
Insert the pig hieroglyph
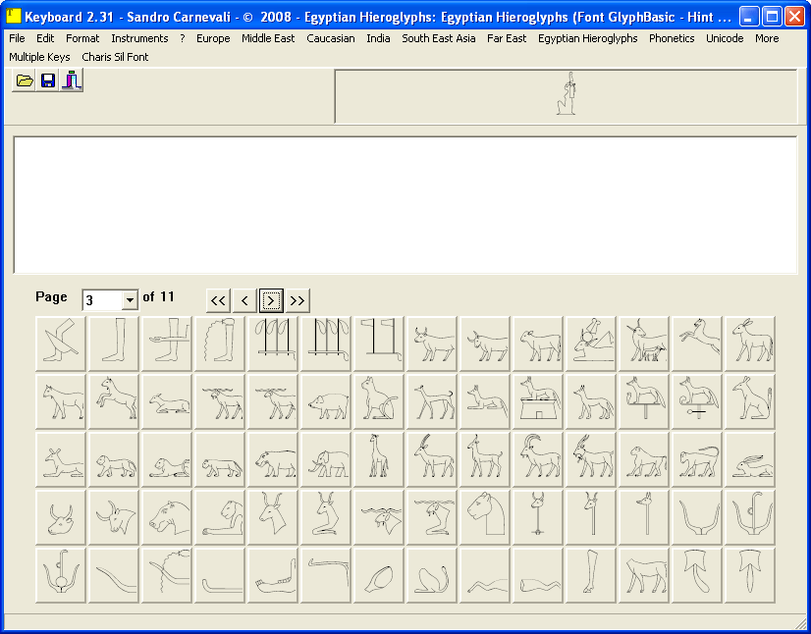326,401
